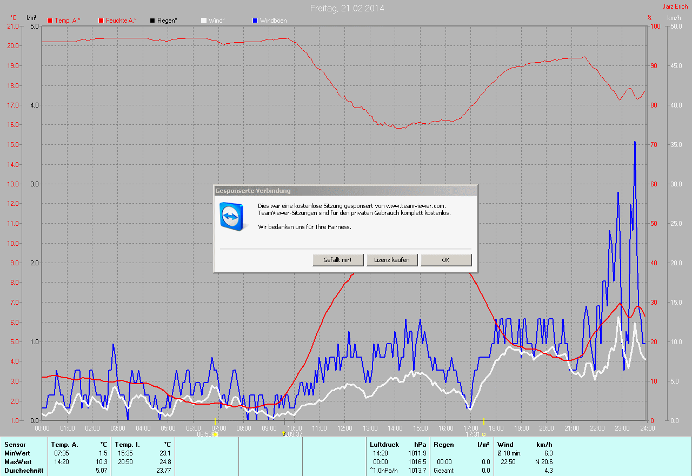Click the pressure value '1013.7'

[x=417, y=471]
